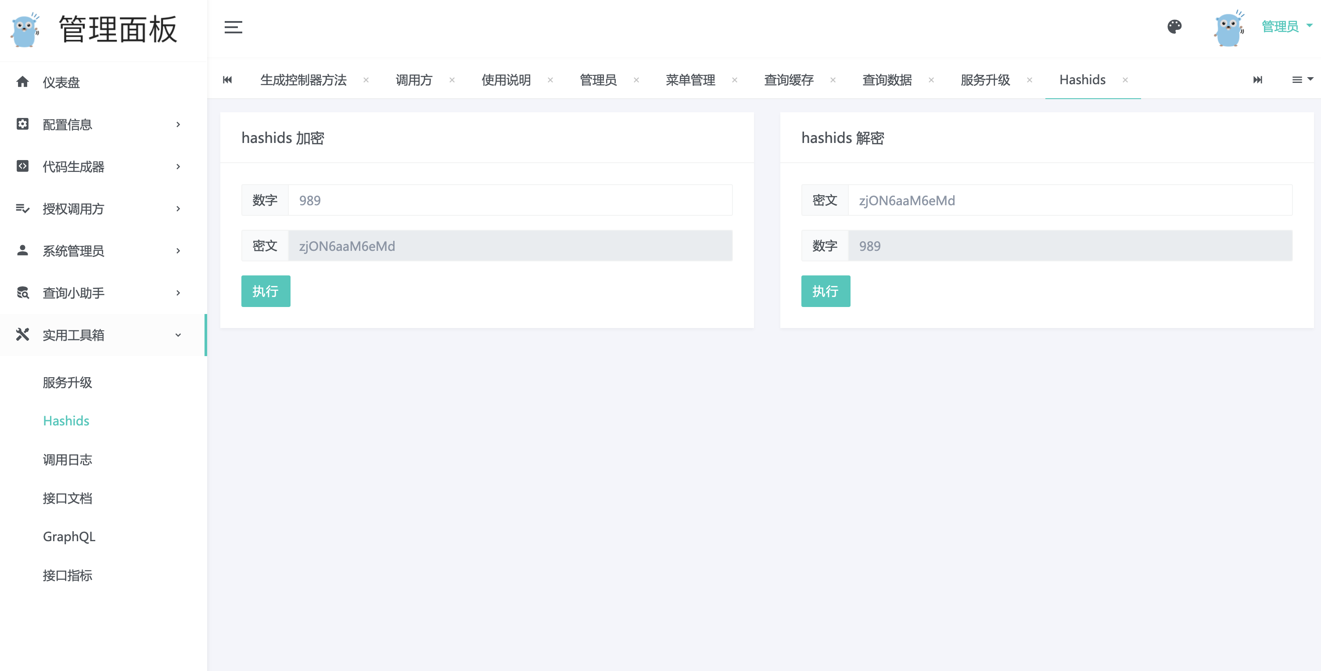Expand the 授权调用方 menu chevron

[178, 208]
